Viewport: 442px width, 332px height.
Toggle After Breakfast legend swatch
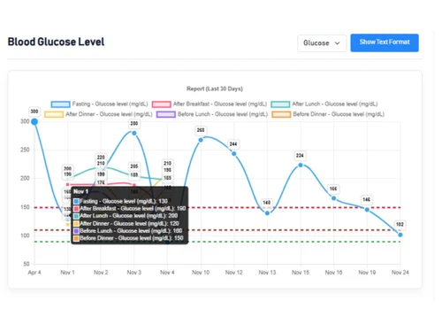click(162, 104)
